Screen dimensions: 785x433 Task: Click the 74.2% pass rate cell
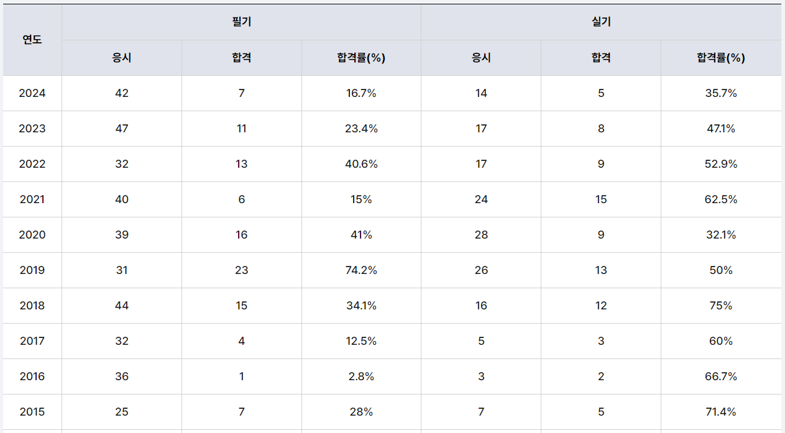coord(361,270)
